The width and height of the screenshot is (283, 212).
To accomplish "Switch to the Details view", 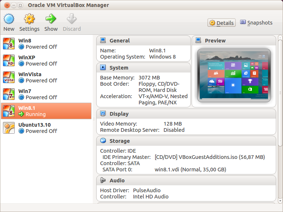I will point(221,23).
